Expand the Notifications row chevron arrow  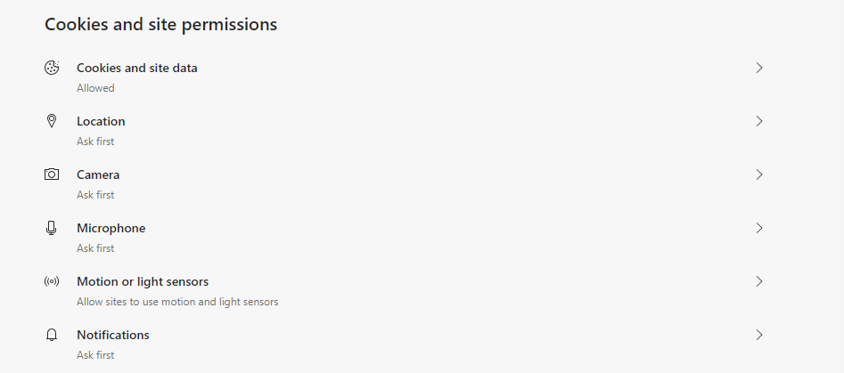point(759,335)
